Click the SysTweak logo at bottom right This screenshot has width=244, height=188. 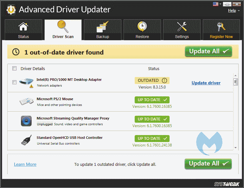tap(227, 184)
